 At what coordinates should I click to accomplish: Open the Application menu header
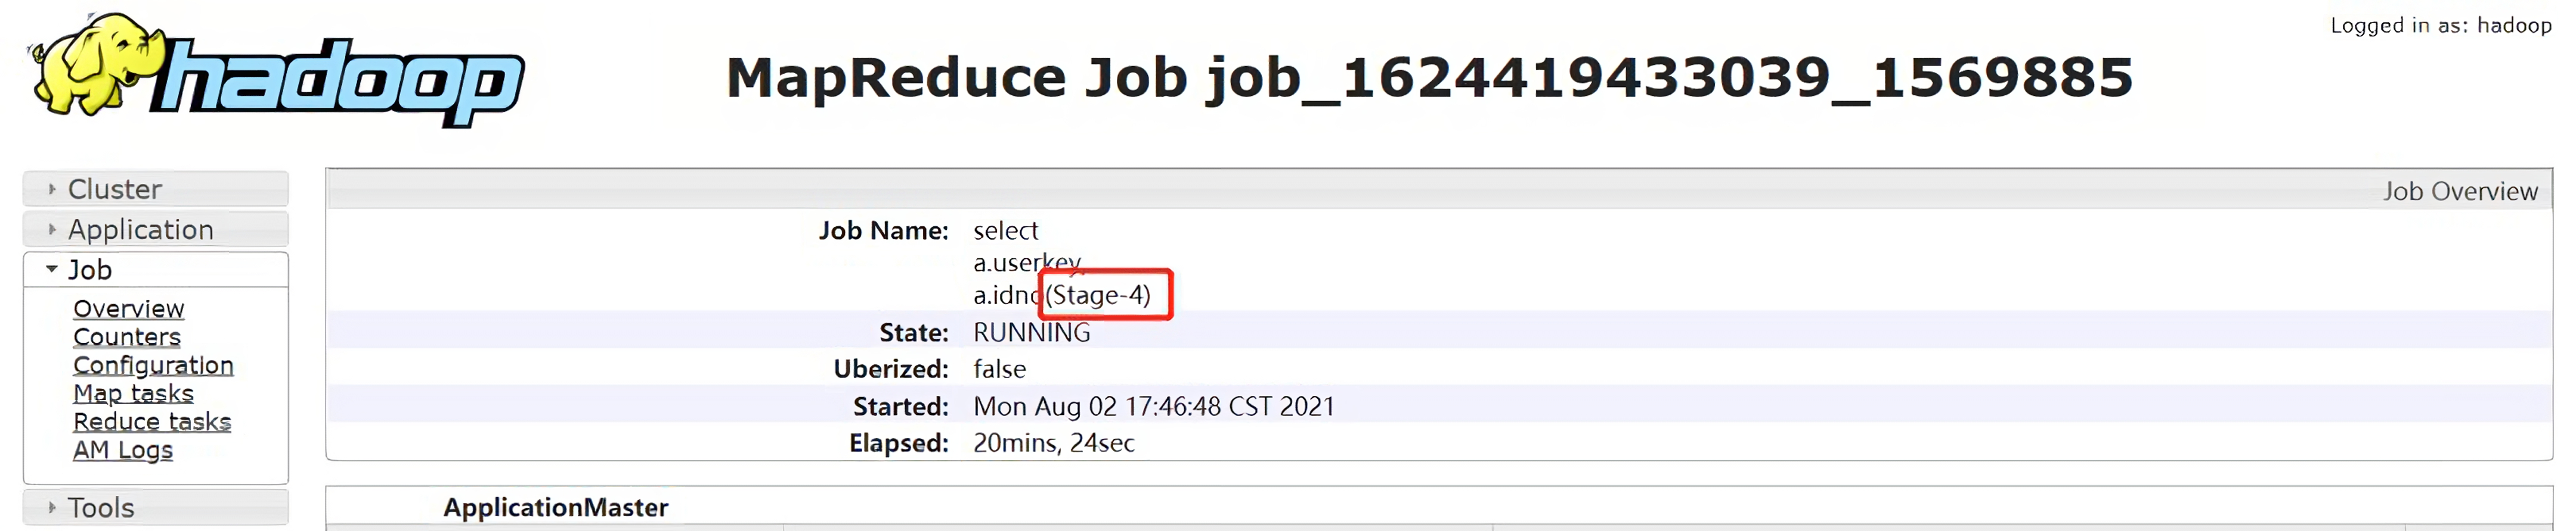coord(156,230)
